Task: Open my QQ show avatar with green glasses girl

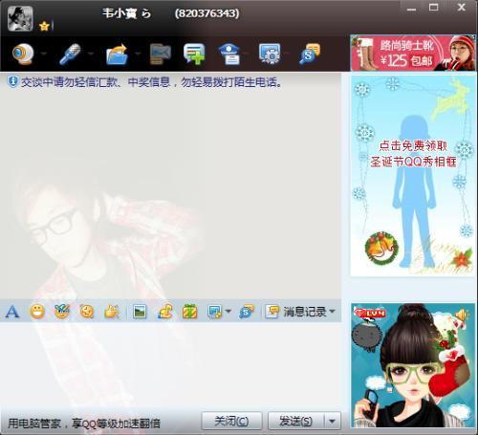Action: click(413, 365)
